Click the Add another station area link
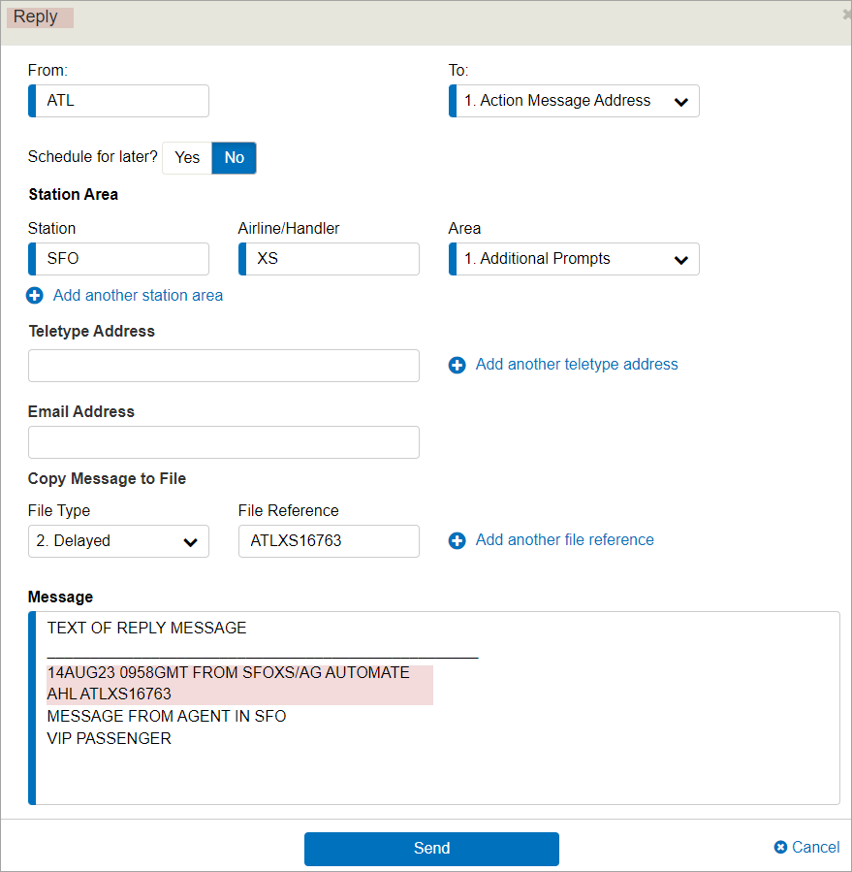This screenshot has height=872, width=852. pyautogui.click(x=138, y=295)
